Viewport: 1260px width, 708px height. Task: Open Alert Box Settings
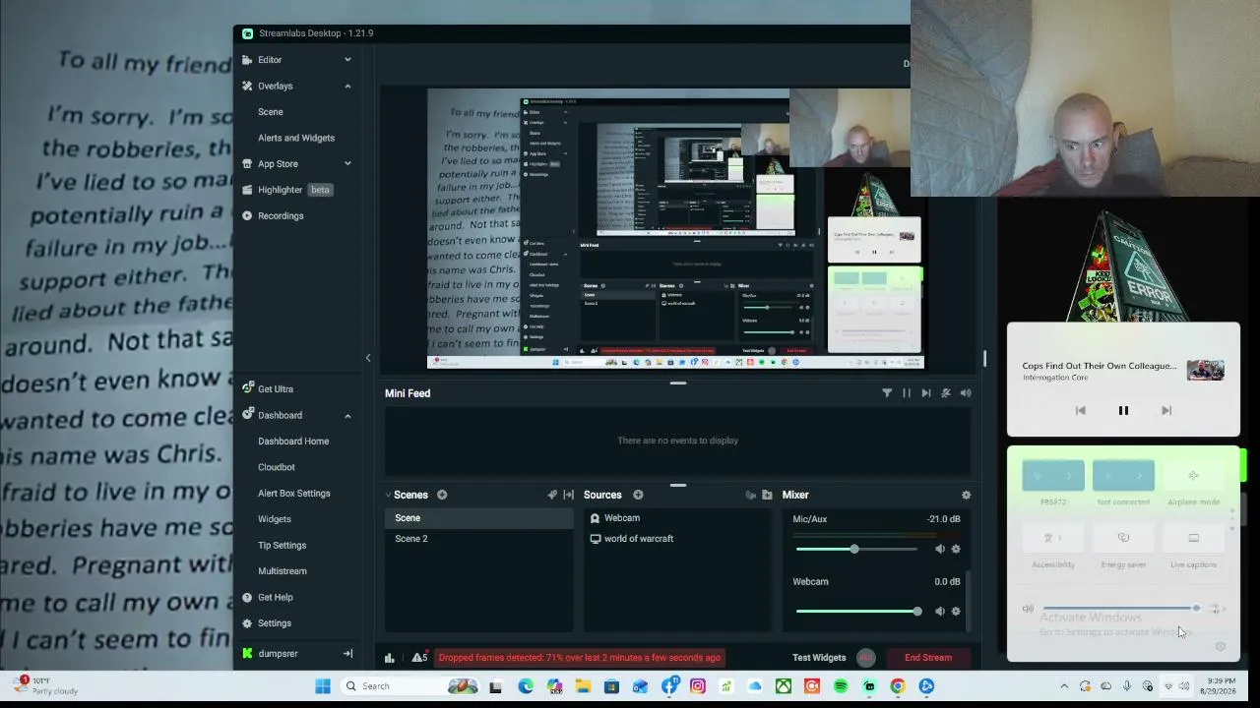tap(294, 494)
